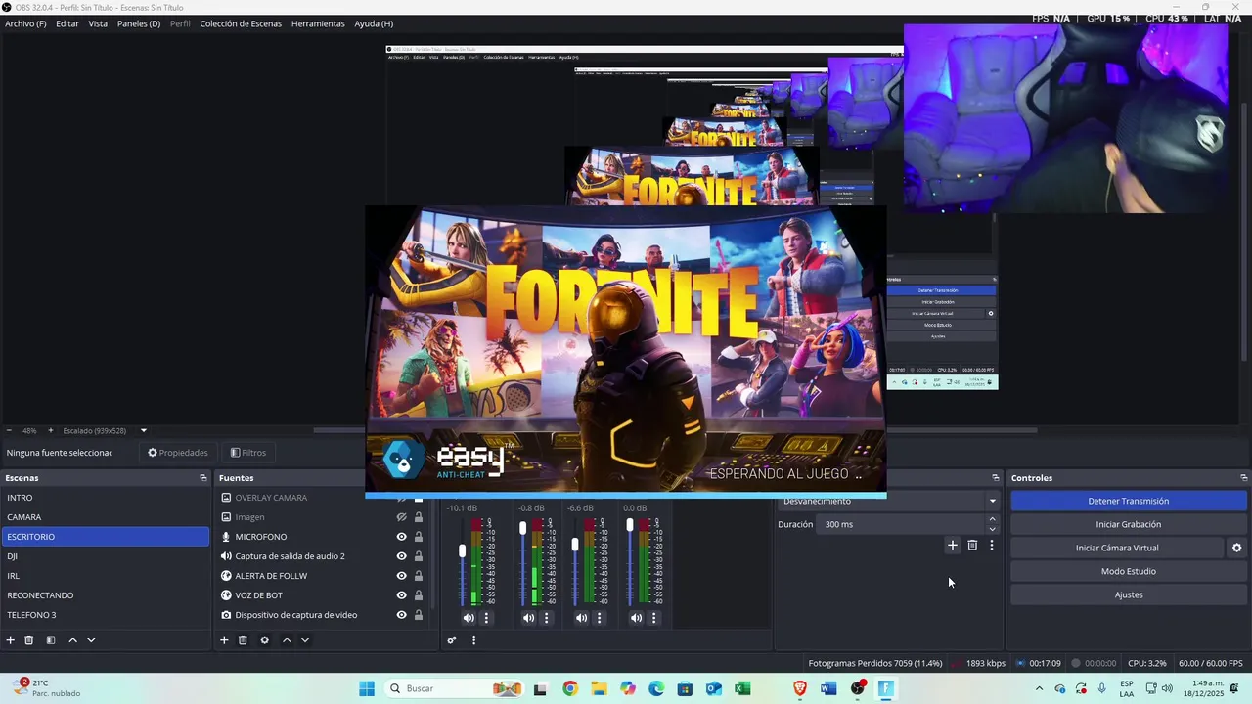This screenshot has width=1252, height=704.
Task: Open the Paneles menu
Action: coord(139,23)
